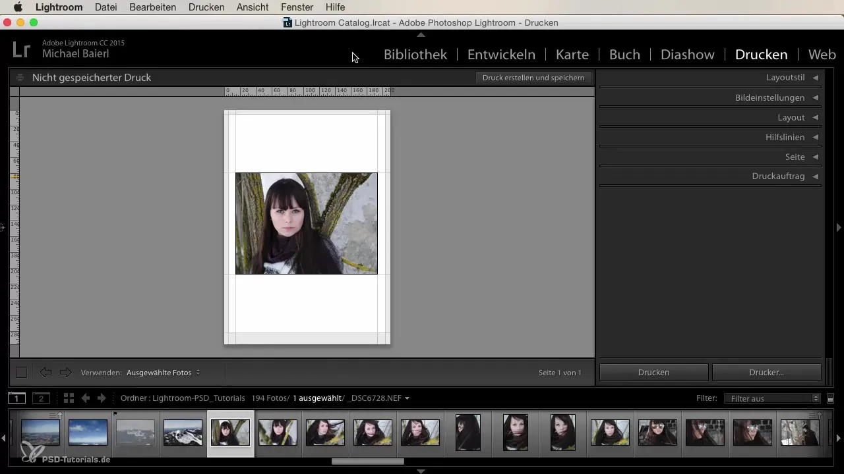Go back with the filmstrip back arrow
The height and width of the screenshot is (474, 844).
(x=85, y=398)
